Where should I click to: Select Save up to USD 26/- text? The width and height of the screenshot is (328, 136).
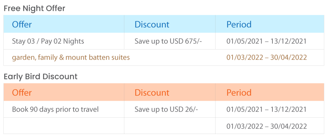[x=166, y=110]
